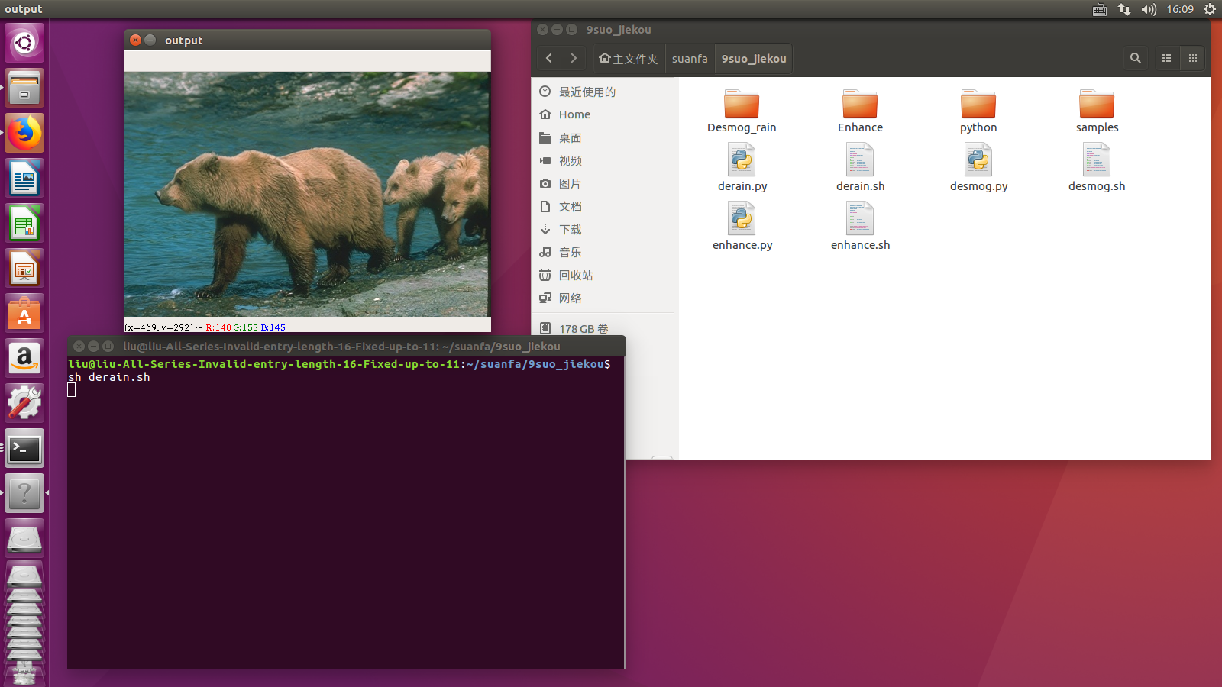Image resolution: width=1222 pixels, height=687 pixels.
Task: Close the output image window
Action: point(135,40)
